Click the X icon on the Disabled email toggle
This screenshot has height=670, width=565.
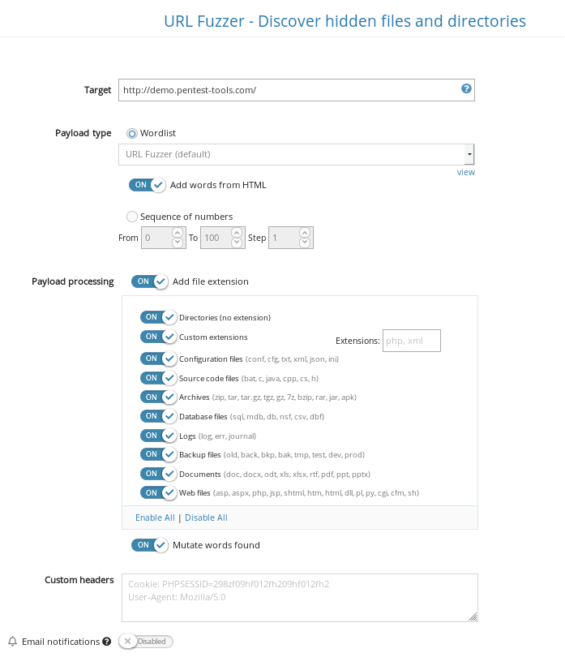coord(127,641)
